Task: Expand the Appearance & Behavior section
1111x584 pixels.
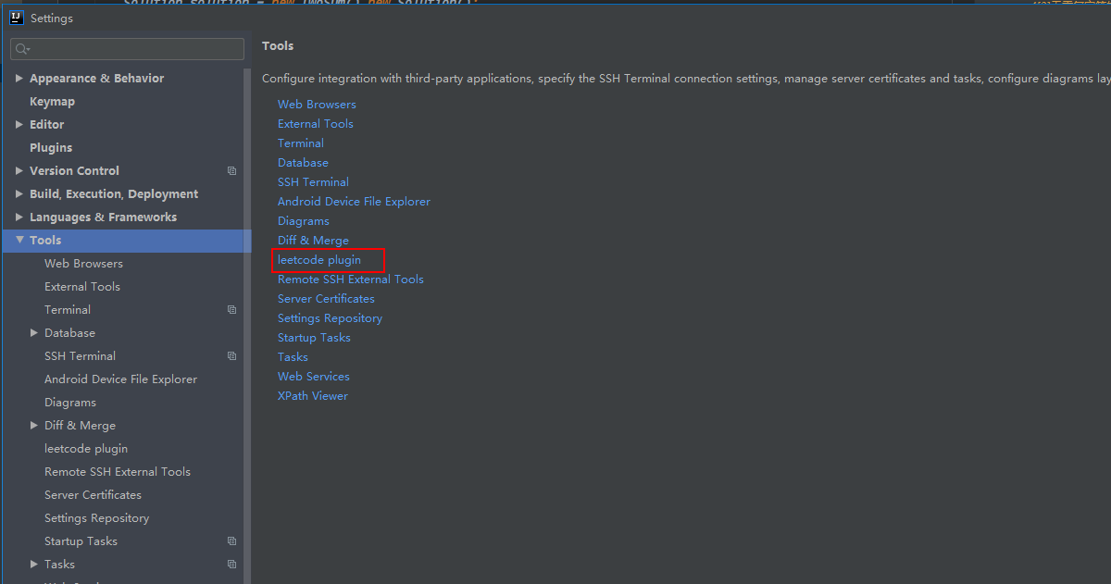Action: [x=19, y=79]
